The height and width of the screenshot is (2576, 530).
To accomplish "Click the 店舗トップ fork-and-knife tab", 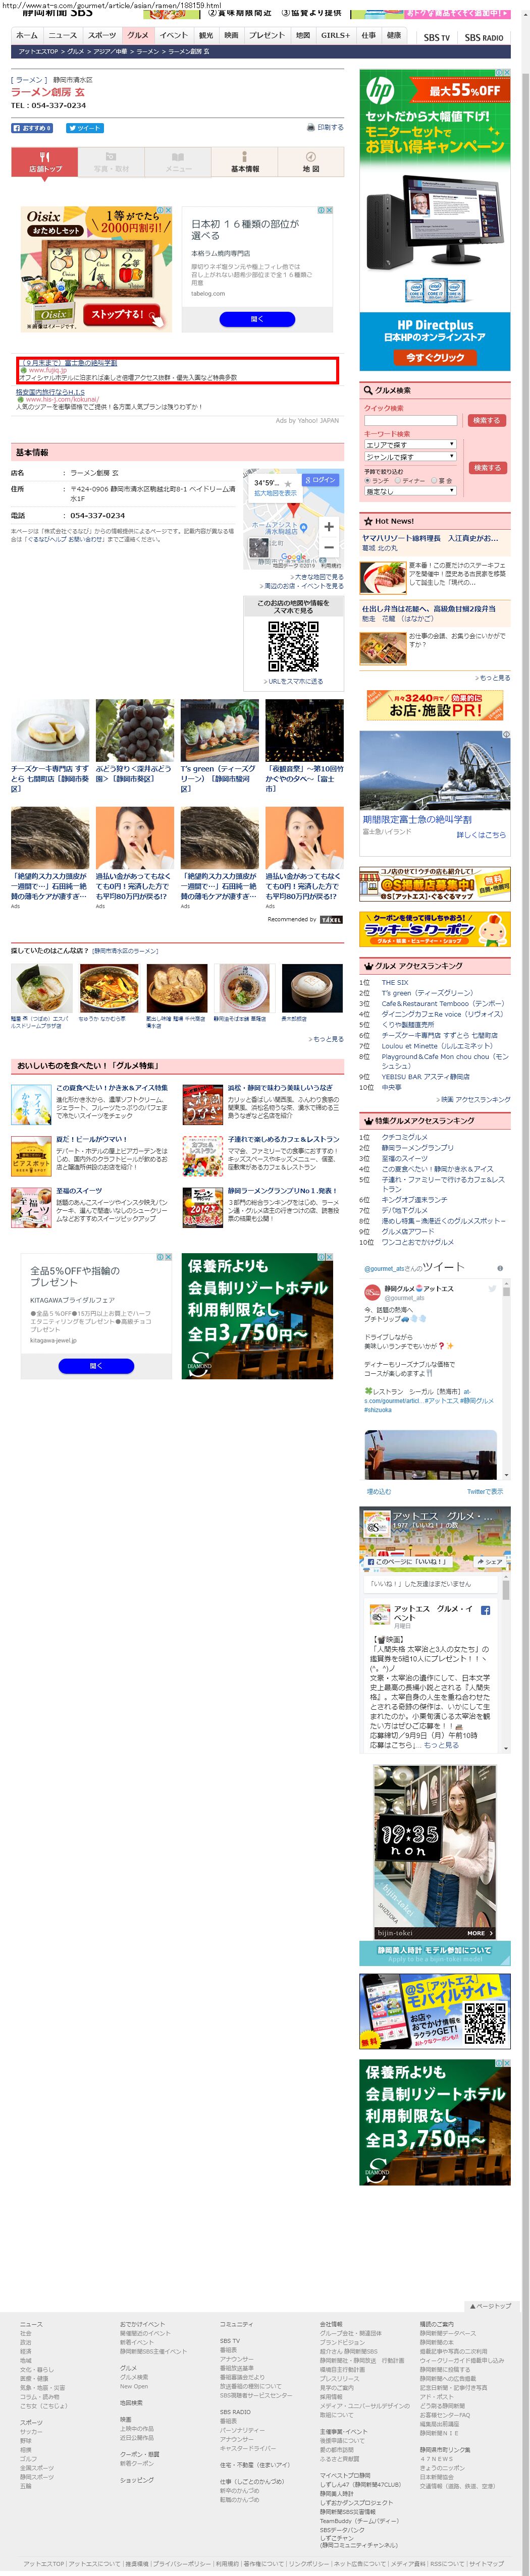I will coord(45,162).
